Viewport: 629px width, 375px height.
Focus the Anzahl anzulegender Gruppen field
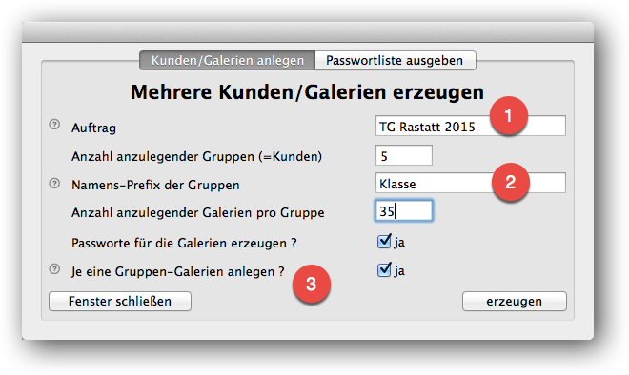point(404,155)
